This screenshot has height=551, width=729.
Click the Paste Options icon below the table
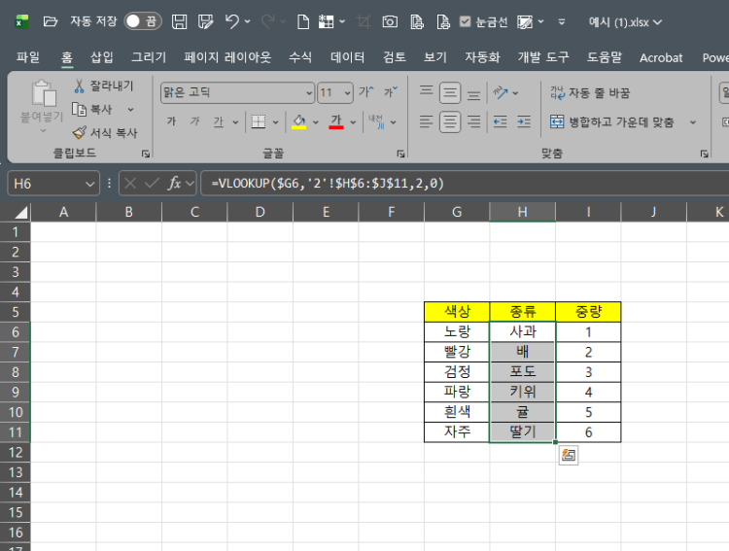[569, 455]
